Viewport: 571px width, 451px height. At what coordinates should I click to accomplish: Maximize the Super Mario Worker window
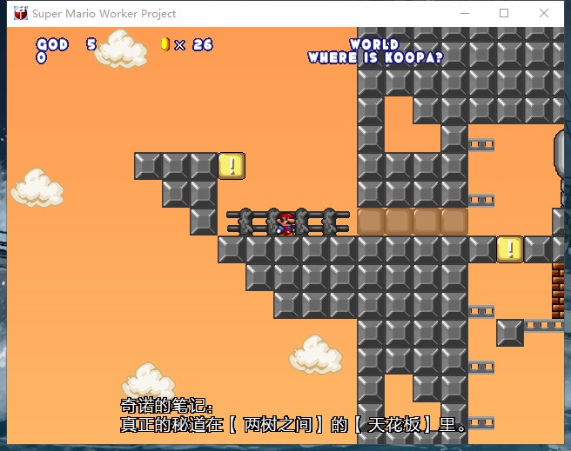pyautogui.click(x=504, y=13)
